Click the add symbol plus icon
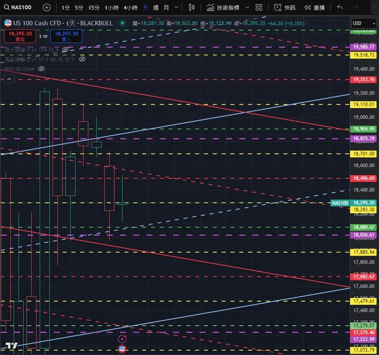Image resolution: width=379 pixels, height=355 pixels. click(47, 8)
